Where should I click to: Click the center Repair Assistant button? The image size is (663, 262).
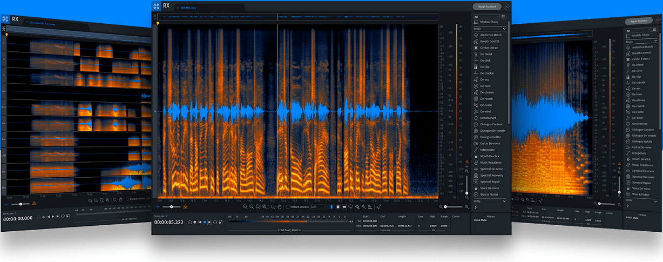coord(486,6)
